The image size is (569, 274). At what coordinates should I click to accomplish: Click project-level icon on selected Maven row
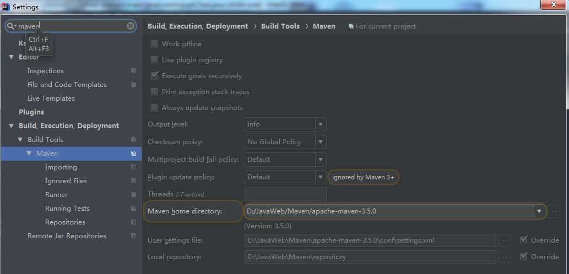tap(133, 154)
